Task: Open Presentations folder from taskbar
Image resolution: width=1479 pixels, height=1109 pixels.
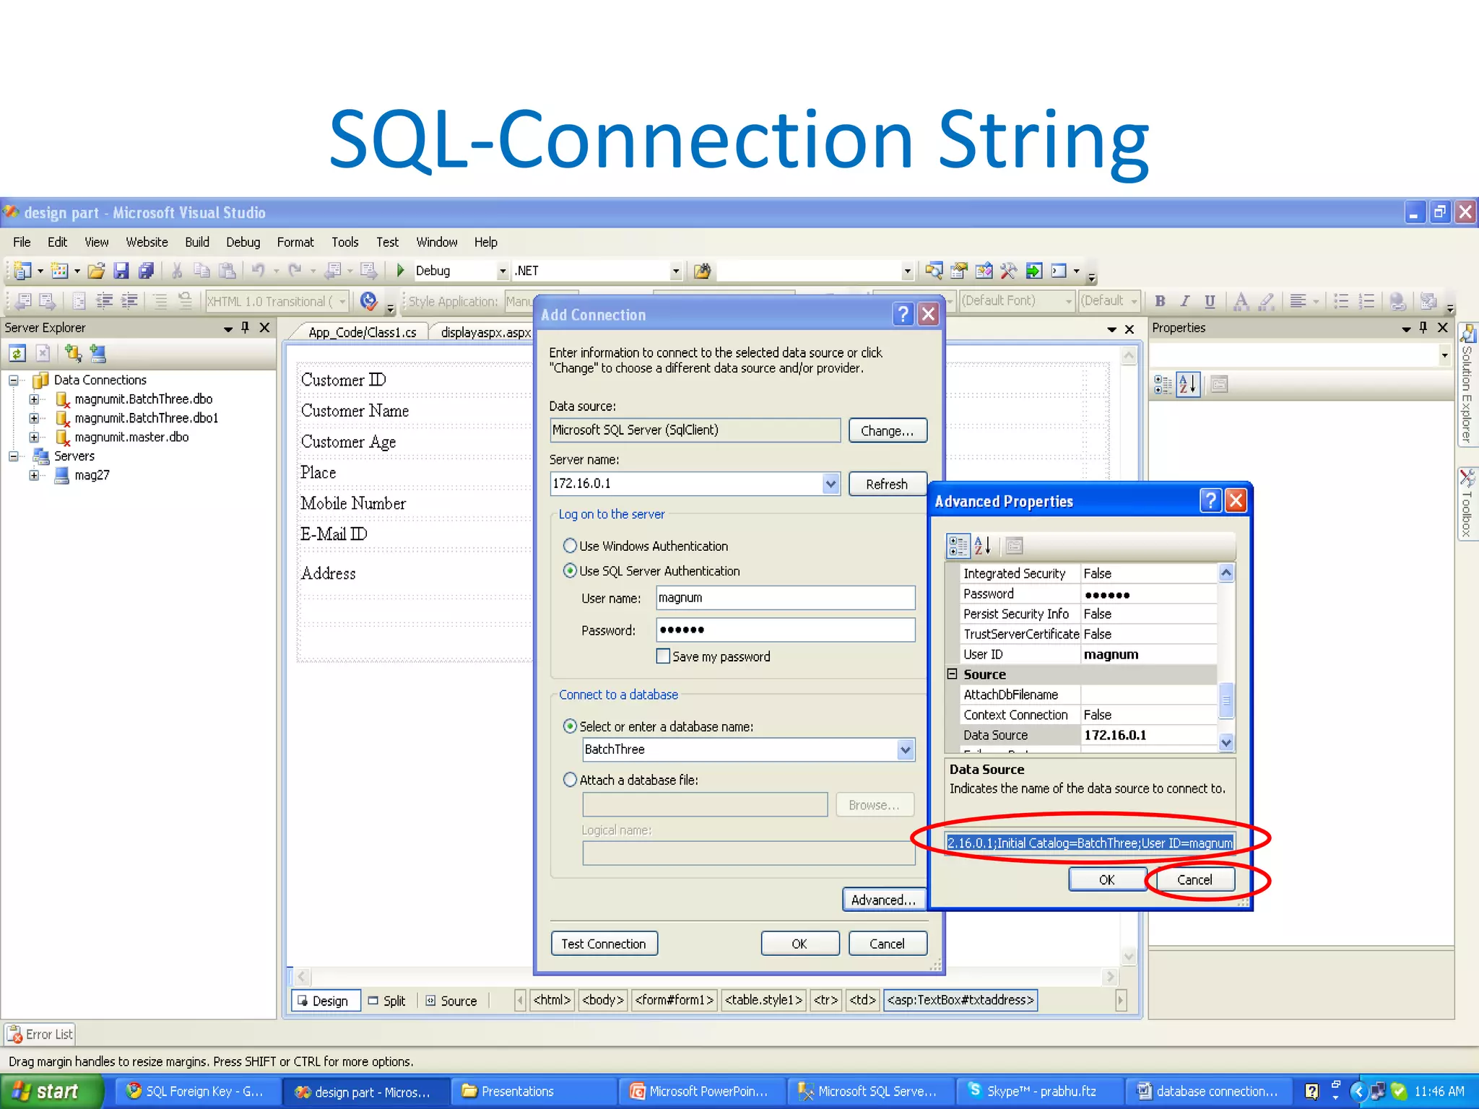Action: (x=534, y=1092)
